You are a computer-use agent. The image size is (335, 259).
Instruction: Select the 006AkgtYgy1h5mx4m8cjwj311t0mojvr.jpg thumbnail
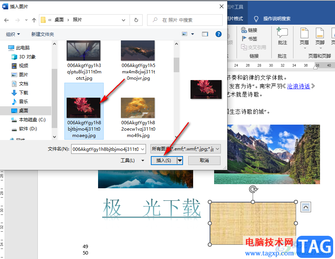click(x=138, y=51)
